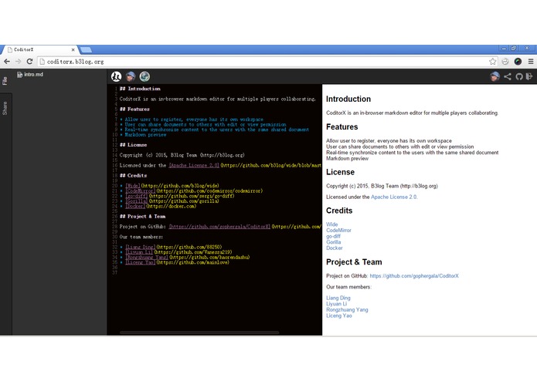Viewport: 537px width, 381px height.
Task: Click the [Gorilla] link text in editor
Action: click(x=136, y=201)
